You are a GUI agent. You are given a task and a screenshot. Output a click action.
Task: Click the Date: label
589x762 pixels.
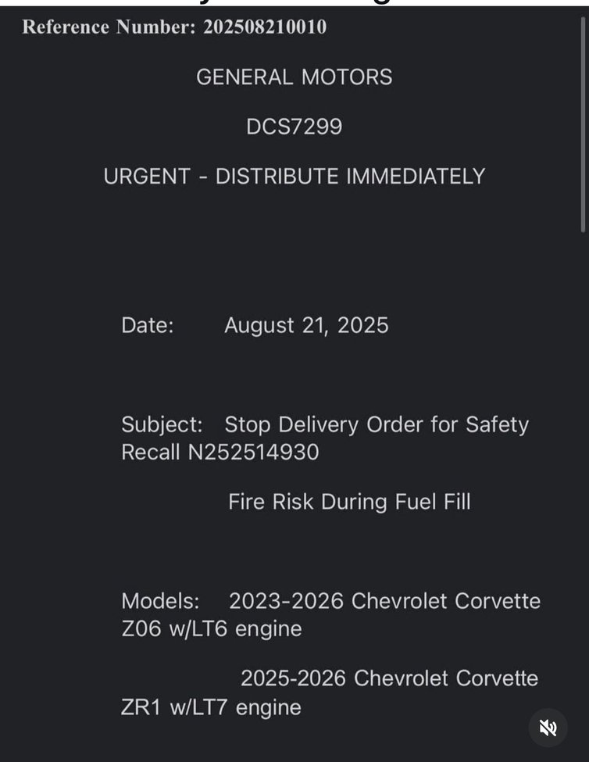tap(147, 325)
